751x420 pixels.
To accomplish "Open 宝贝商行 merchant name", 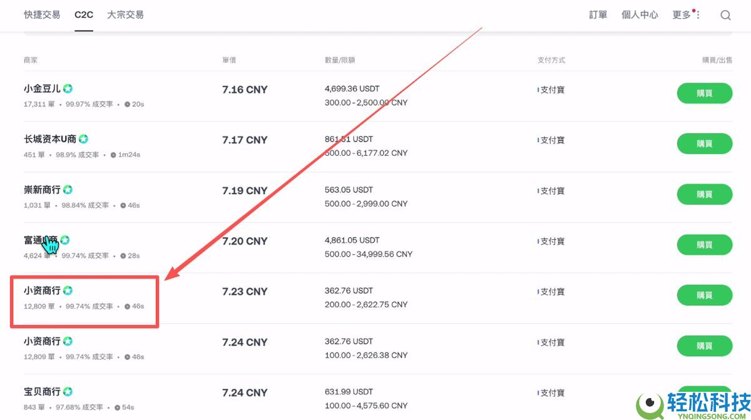I will [x=42, y=392].
